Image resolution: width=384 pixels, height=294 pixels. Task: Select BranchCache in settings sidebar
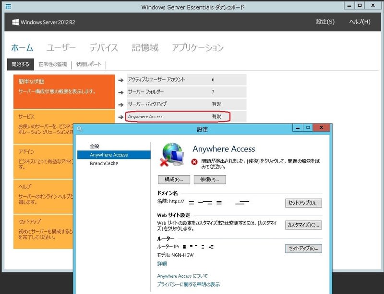pyautogui.click(x=104, y=163)
